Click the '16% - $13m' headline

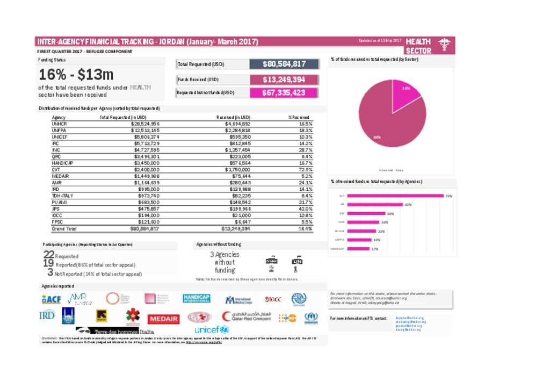pyautogui.click(x=76, y=75)
